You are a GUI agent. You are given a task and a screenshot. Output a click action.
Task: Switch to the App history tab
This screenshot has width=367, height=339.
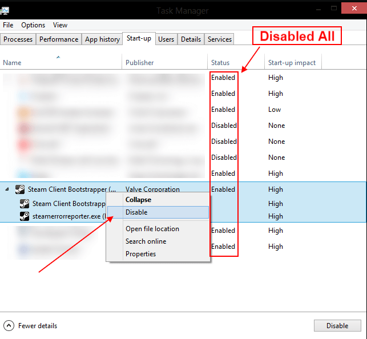103,39
